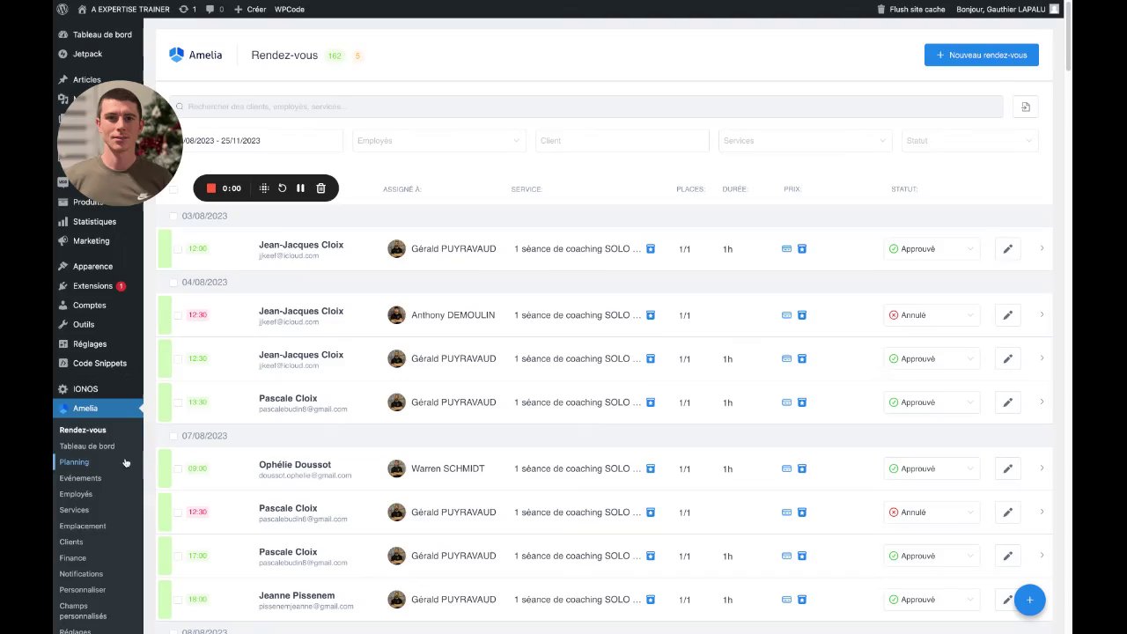
Task: Open the Services filter dropdown
Action: (805, 141)
